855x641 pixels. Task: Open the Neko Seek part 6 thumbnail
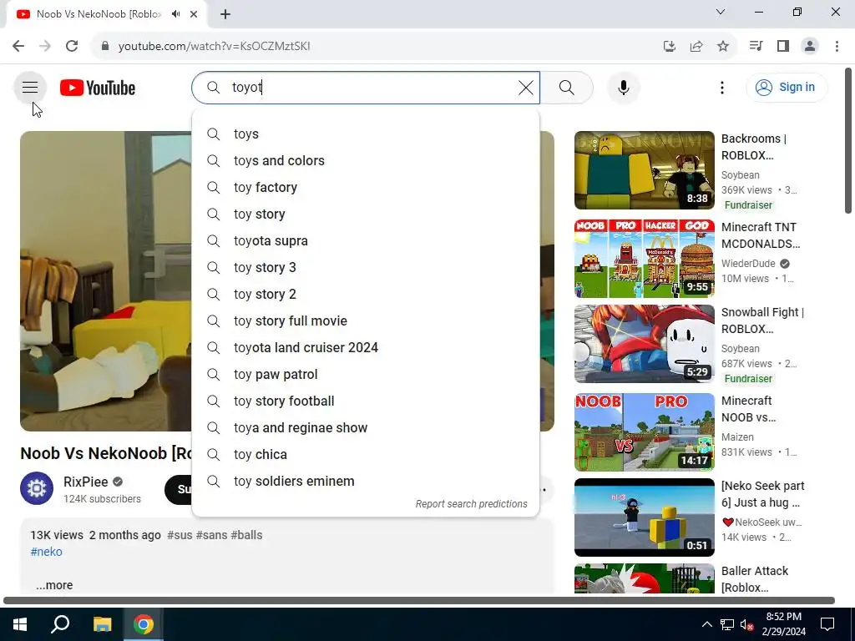tap(644, 517)
